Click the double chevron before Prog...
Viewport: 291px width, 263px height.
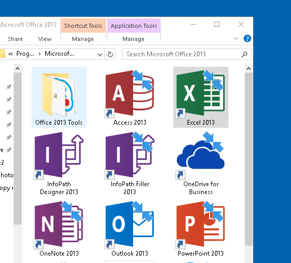pos(11,54)
